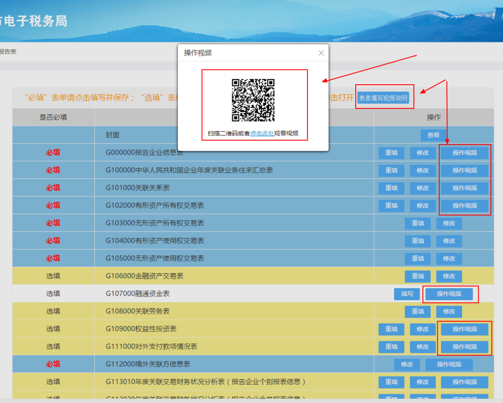503x403 pixels.
Task: Click the 操作视频 dialog title
Action: (x=197, y=53)
